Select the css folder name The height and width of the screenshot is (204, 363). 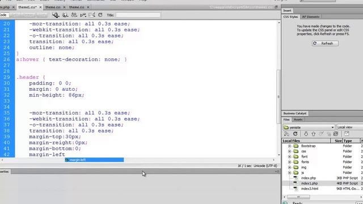click(x=303, y=151)
